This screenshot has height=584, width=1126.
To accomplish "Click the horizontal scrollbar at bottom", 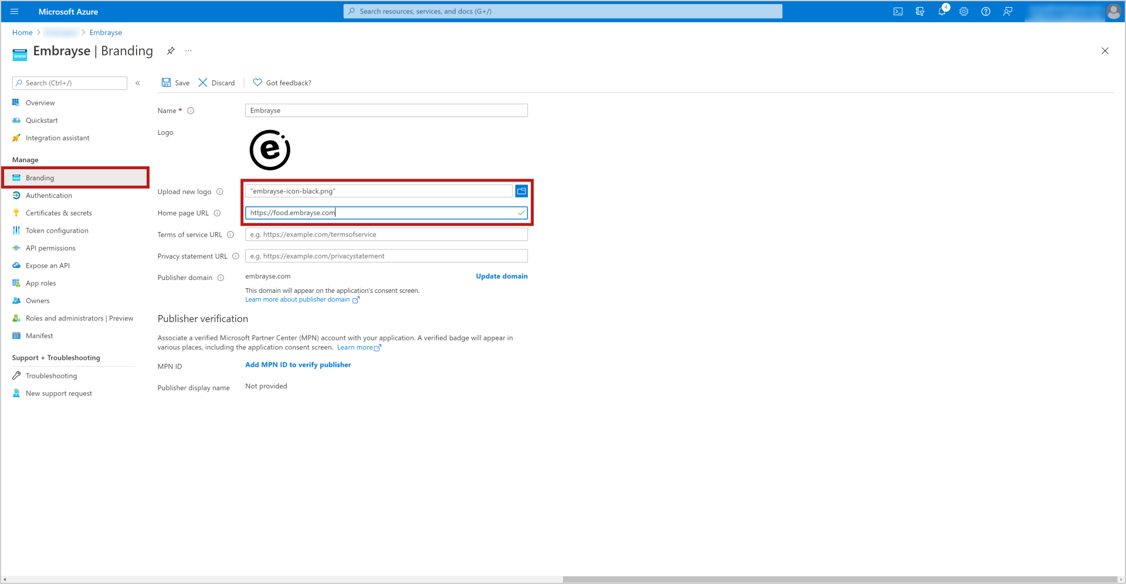I will click(x=839, y=579).
